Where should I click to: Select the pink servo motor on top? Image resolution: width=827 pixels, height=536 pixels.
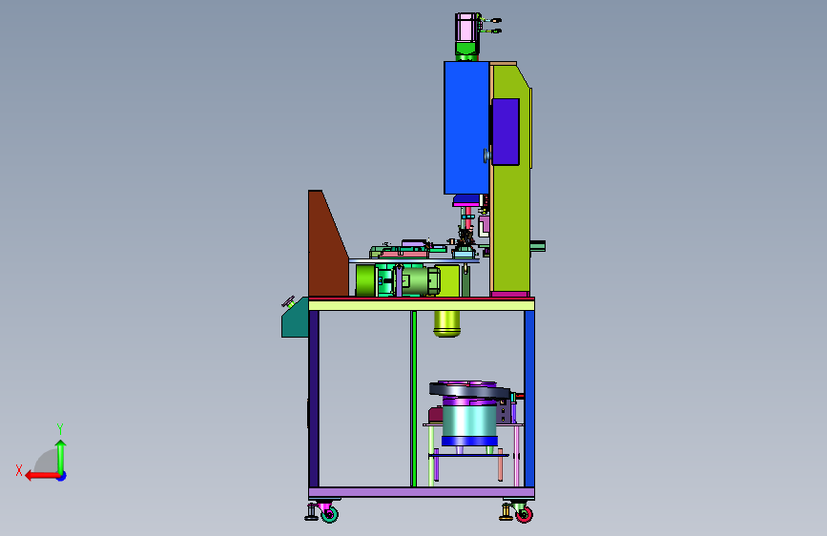tap(466, 28)
